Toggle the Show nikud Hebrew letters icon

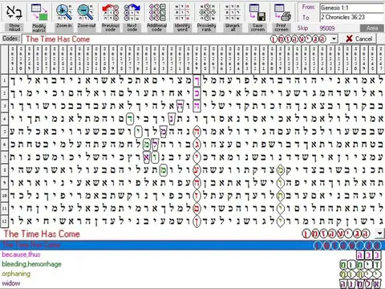14,13
